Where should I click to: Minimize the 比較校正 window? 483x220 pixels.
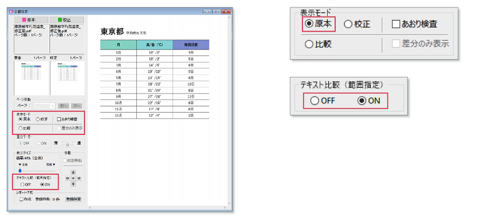tap(207, 11)
